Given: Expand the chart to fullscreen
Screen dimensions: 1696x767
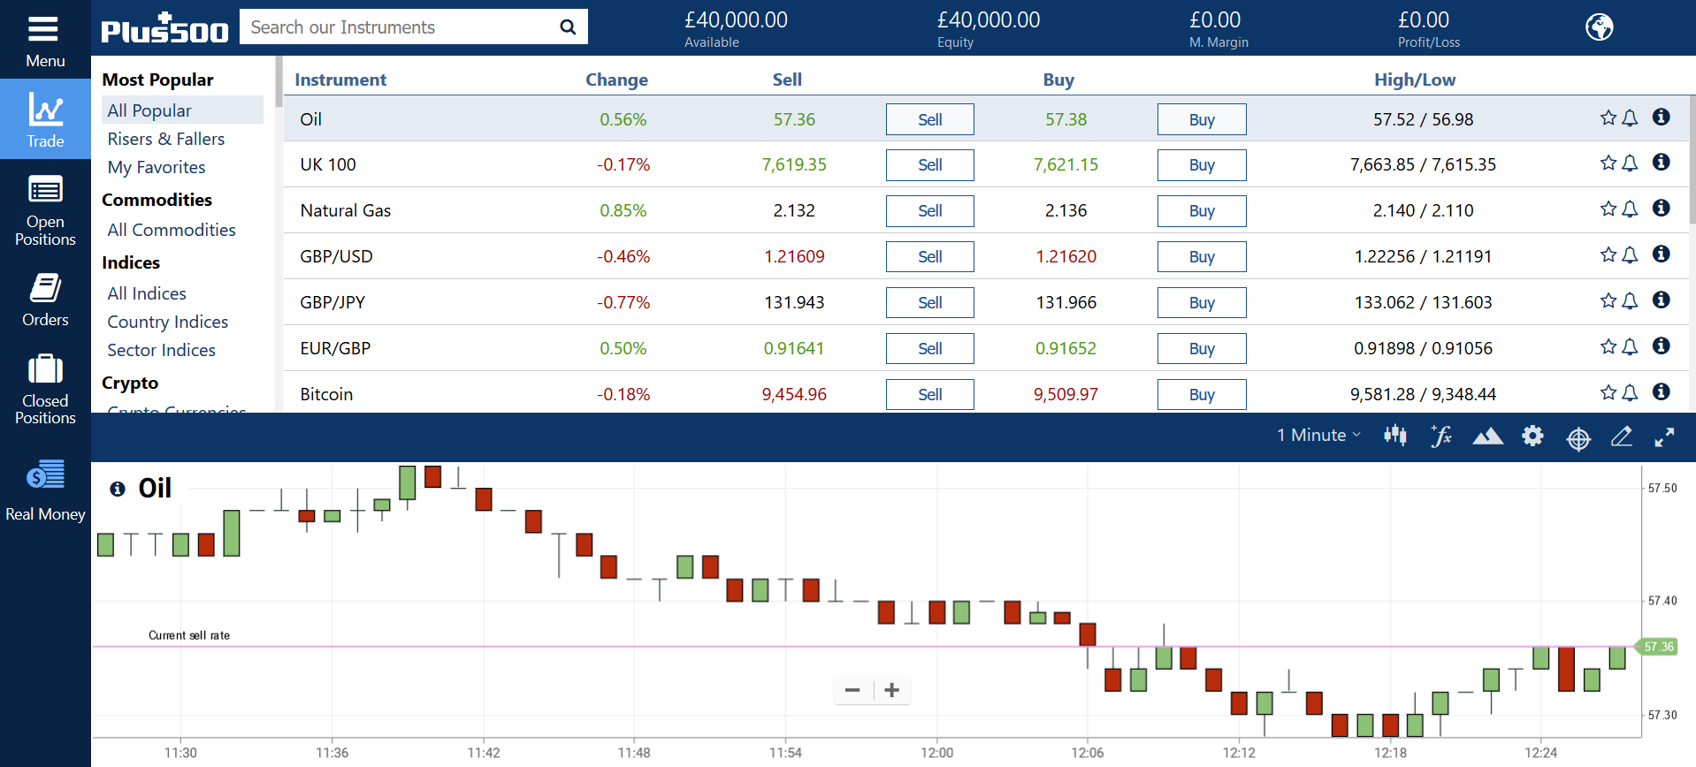Looking at the screenshot, I should 1664,437.
